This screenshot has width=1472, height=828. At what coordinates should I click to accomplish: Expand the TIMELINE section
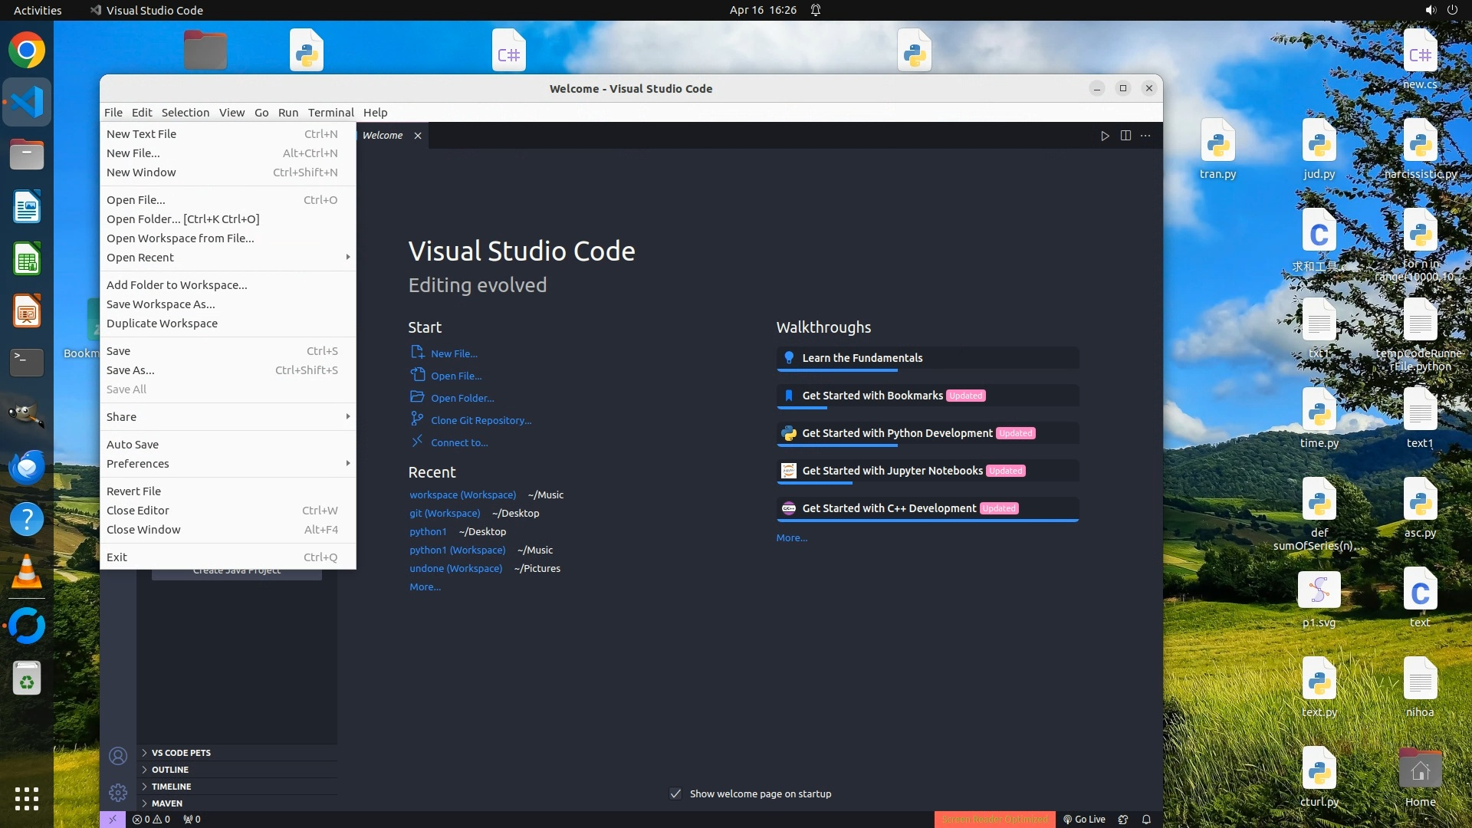(171, 787)
